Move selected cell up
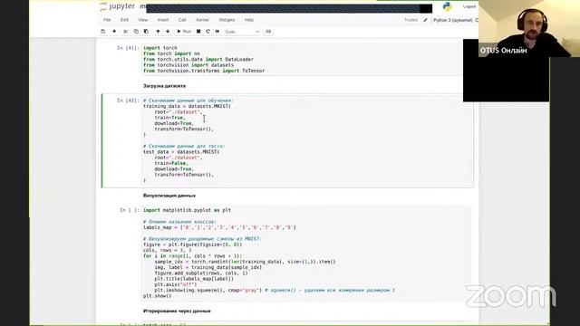Screen dimensions: 580x326 click(x=158, y=32)
